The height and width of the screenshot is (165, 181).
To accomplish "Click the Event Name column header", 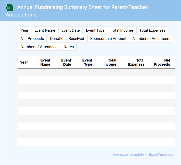I will tap(45, 62).
